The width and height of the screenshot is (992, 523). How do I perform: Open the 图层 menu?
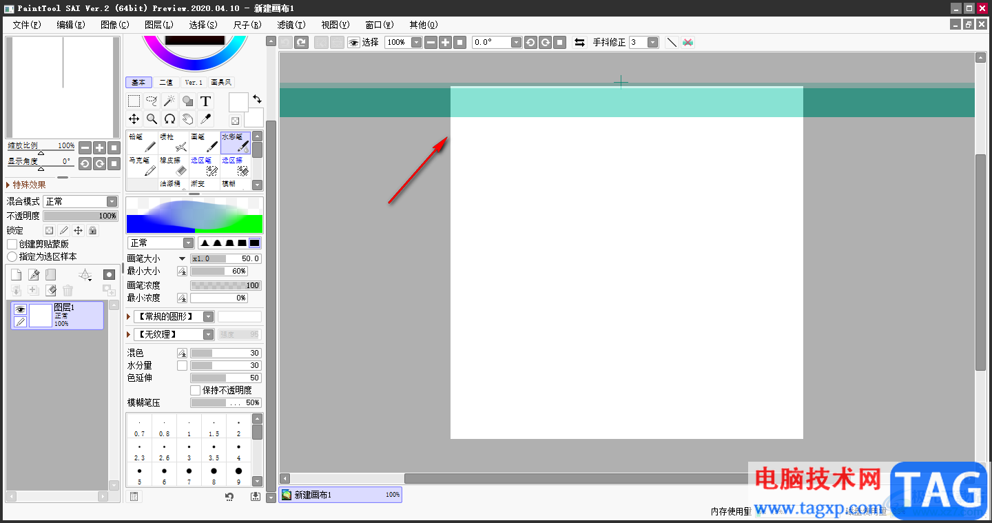point(158,25)
